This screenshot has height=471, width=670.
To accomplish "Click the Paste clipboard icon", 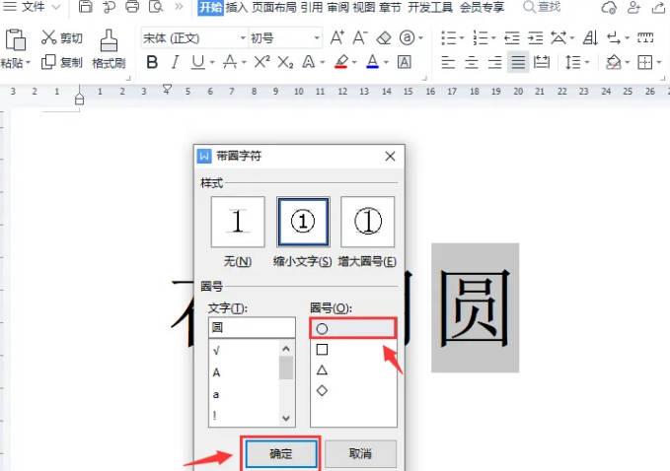I will (16, 40).
